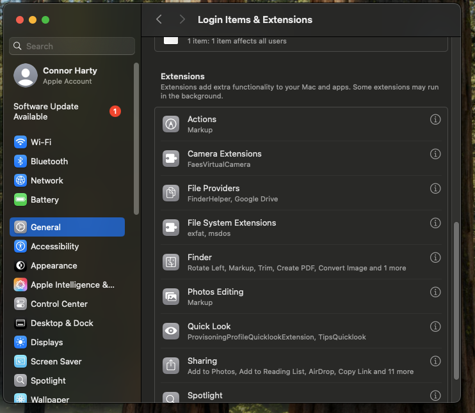Select Wallpaper in the sidebar
Image resolution: width=475 pixels, height=413 pixels.
coord(67,398)
